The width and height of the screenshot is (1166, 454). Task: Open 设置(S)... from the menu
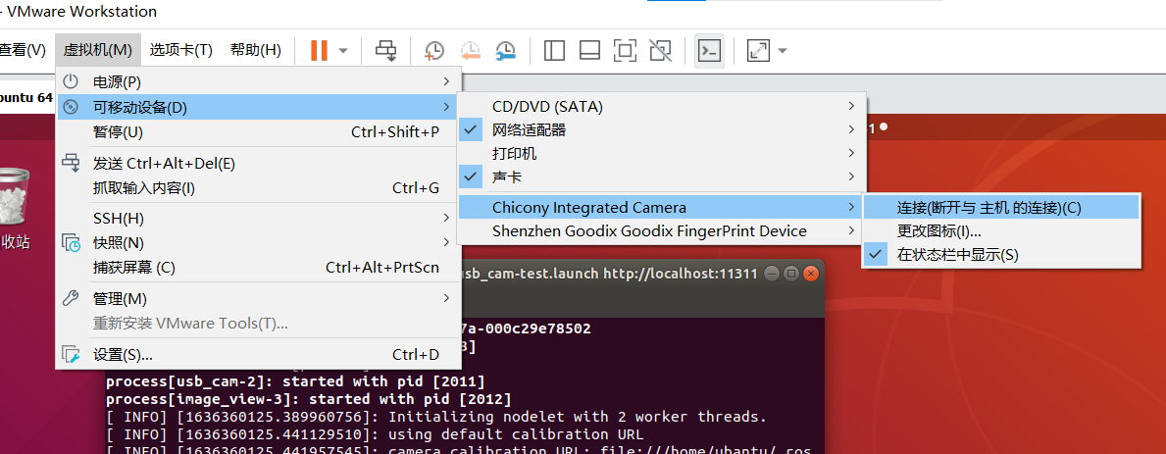click(259, 354)
